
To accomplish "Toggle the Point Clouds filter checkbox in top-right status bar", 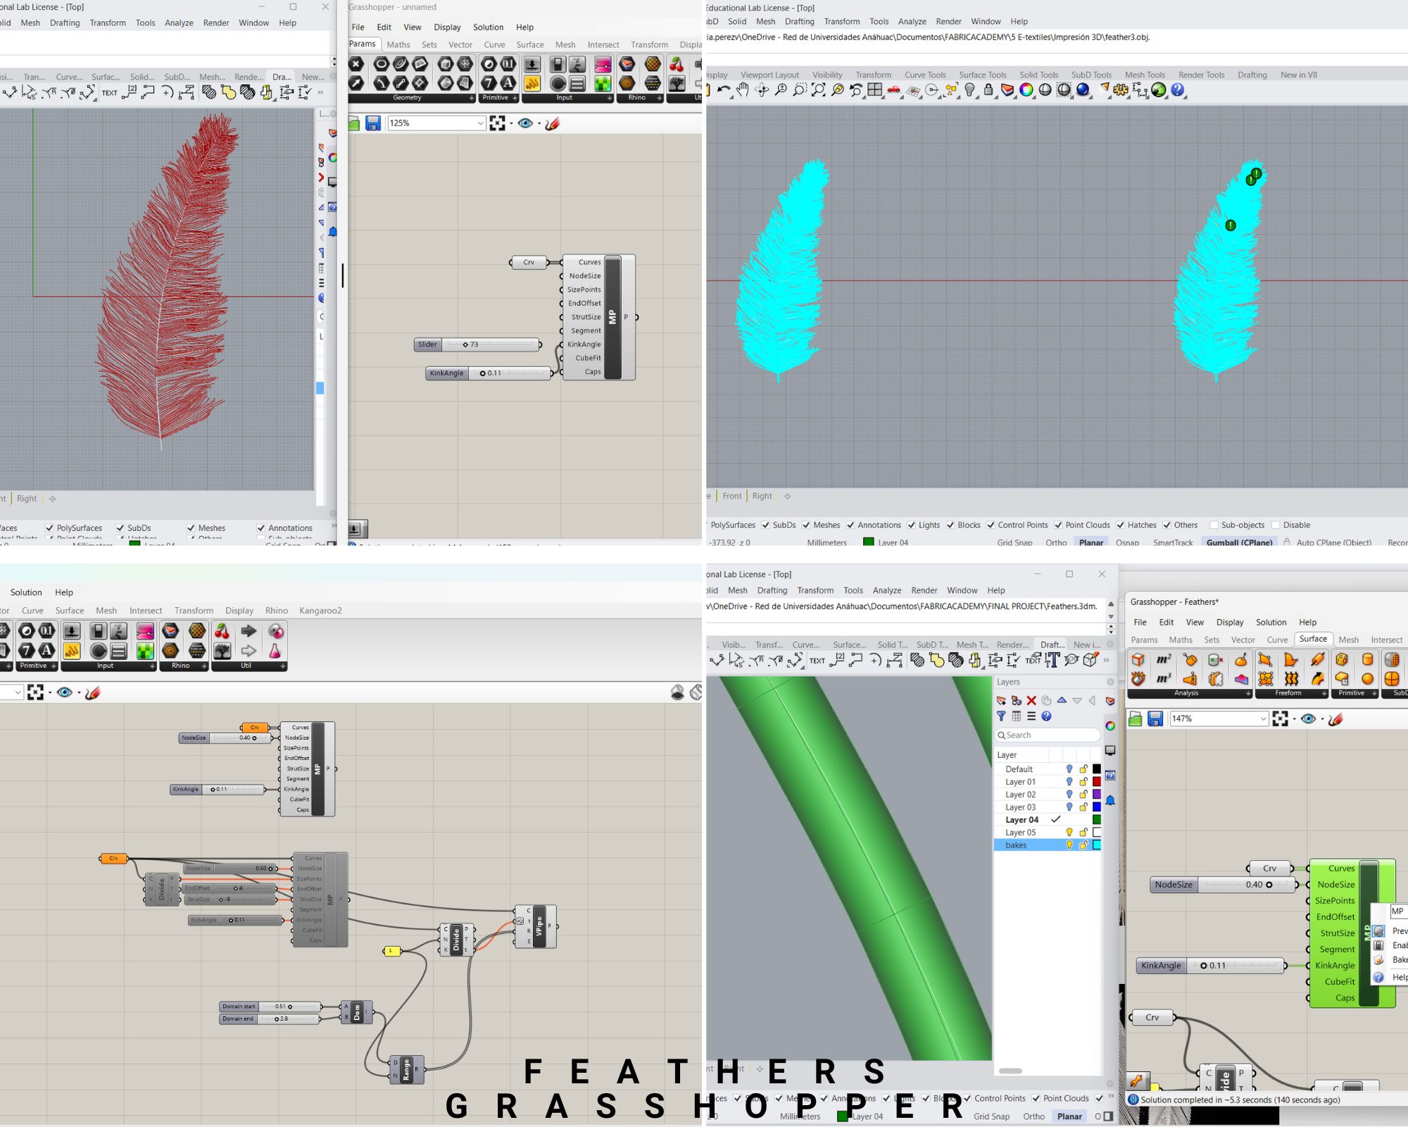I will 1058,525.
